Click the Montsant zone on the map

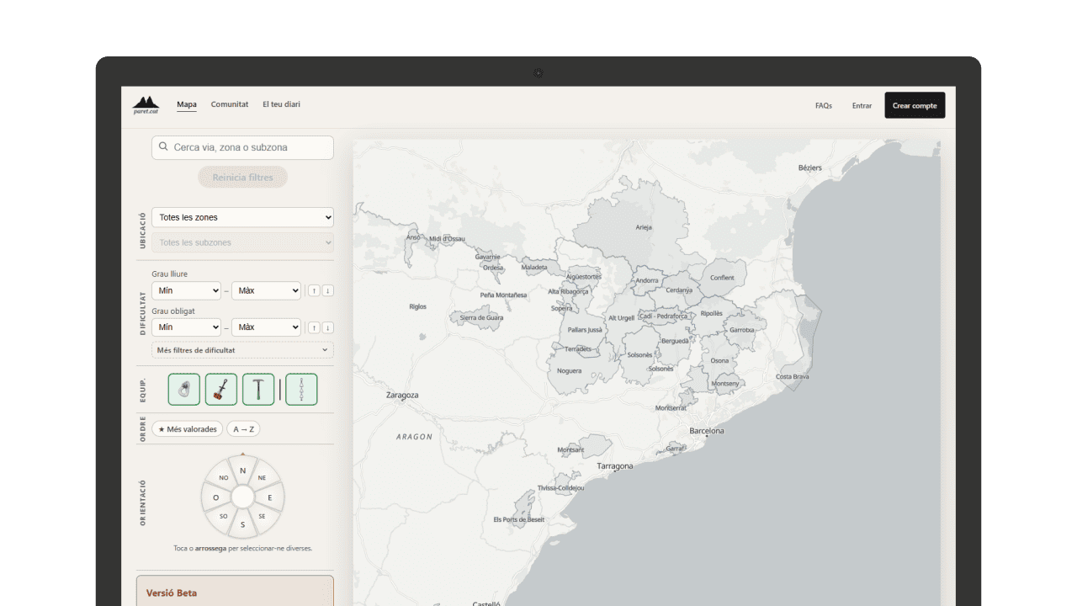[x=570, y=449]
